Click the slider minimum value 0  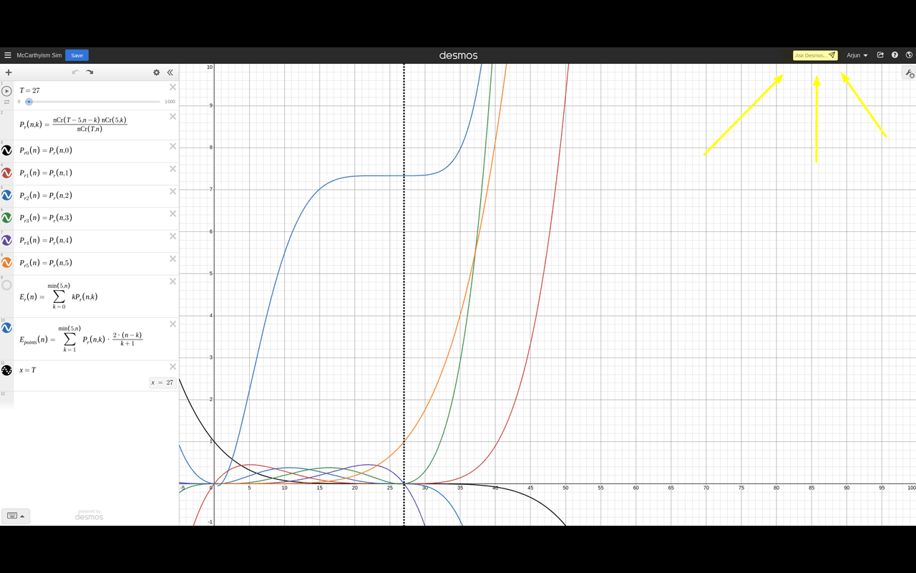click(x=19, y=102)
